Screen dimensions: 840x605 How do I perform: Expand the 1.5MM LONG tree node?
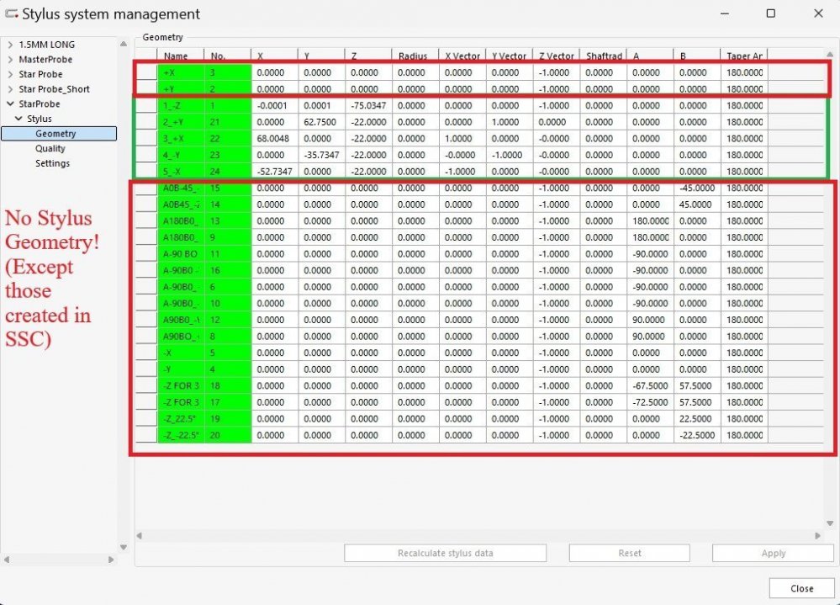coord(10,45)
